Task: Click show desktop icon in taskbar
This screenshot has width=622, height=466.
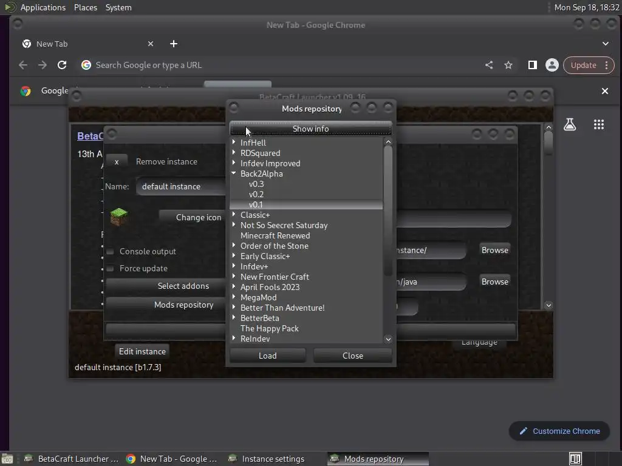Action: click(7, 459)
